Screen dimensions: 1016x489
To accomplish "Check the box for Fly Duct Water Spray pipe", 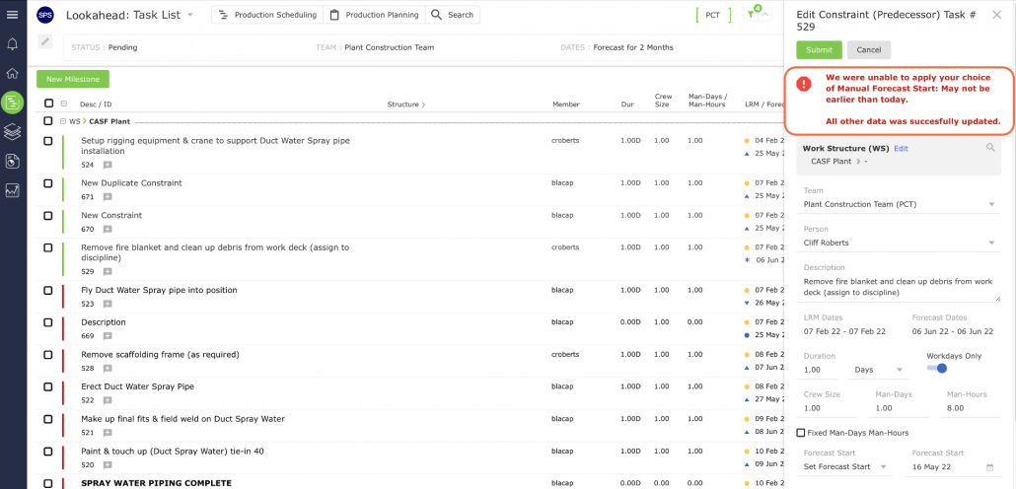I will tap(48, 290).
